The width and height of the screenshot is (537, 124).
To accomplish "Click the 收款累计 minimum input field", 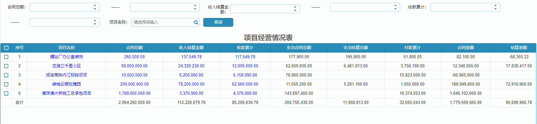I will point(465,7).
